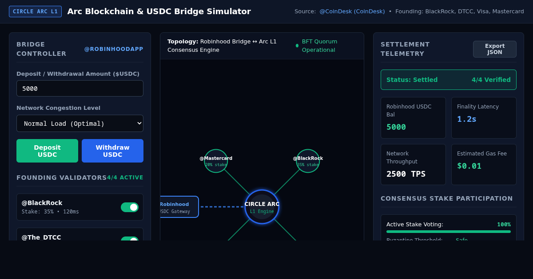This screenshot has height=279, width=533.
Task: Click the 100% stake voting value
Action: coord(504,225)
